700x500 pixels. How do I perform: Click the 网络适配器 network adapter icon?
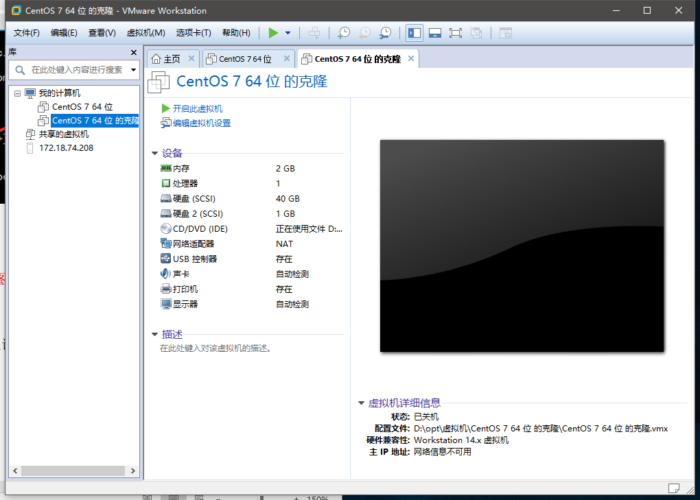[165, 243]
